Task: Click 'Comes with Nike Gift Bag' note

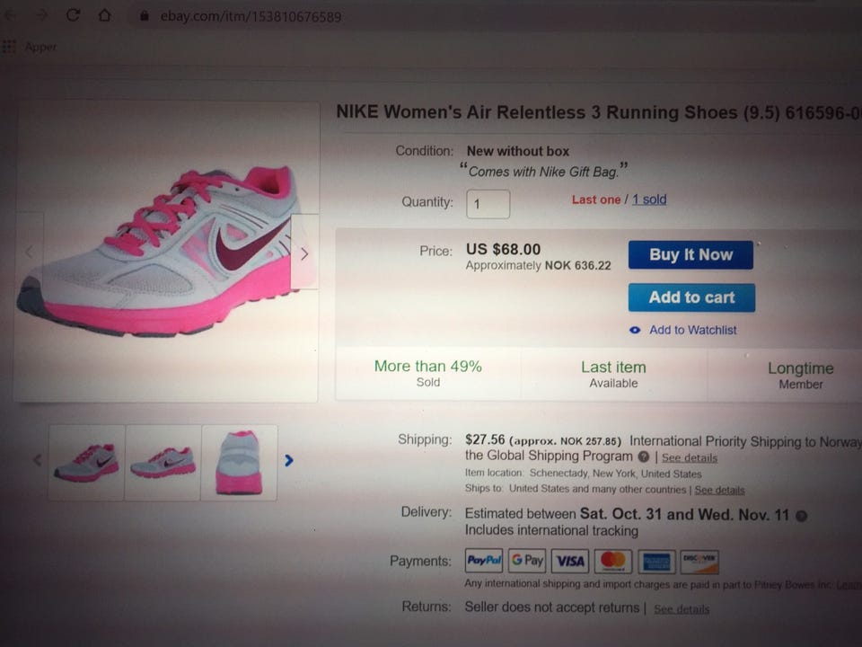Action: tap(544, 171)
